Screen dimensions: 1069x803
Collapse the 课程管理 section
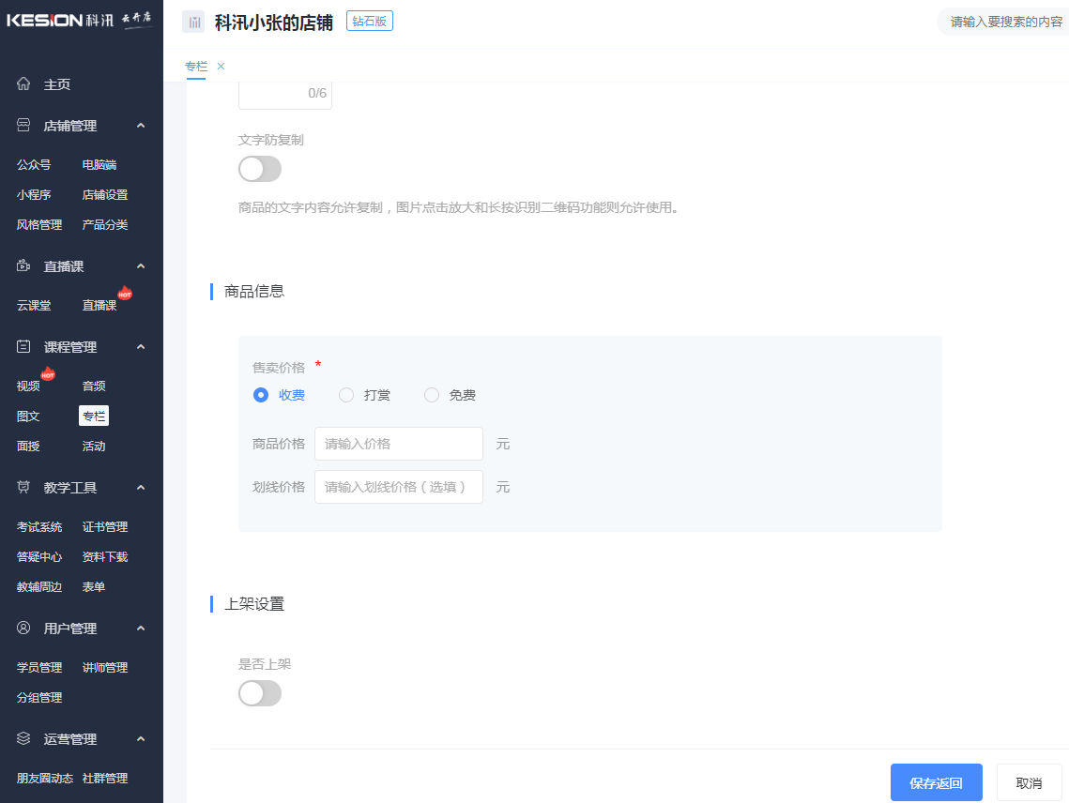point(141,346)
